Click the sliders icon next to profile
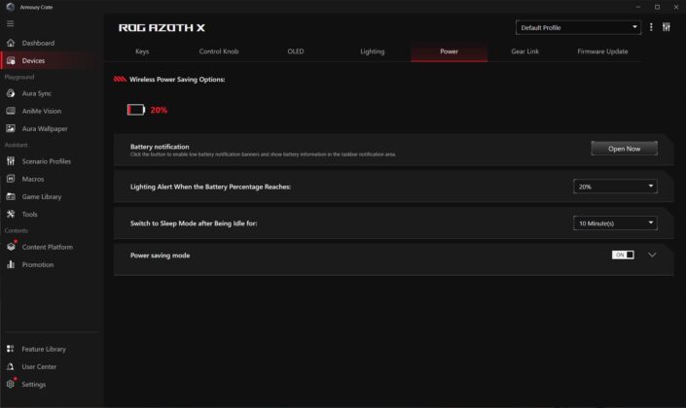The width and height of the screenshot is (686, 408). [666, 27]
